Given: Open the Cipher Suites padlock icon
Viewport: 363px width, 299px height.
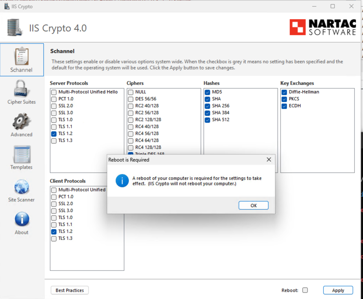Looking at the screenshot, I should (22, 89).
